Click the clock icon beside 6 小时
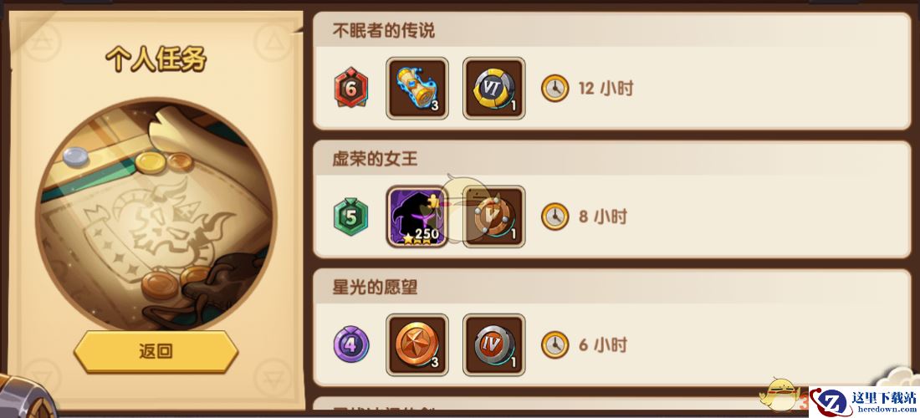This screenshot has width=920, height=418. click(555, 344)
